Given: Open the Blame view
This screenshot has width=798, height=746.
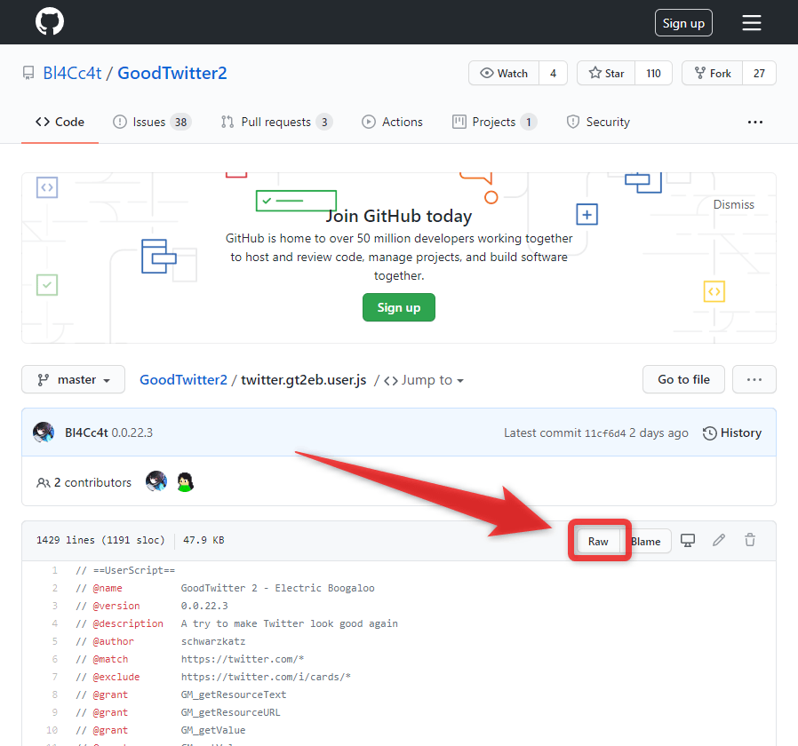Looking at the screenshot, I should click(646, 541).
